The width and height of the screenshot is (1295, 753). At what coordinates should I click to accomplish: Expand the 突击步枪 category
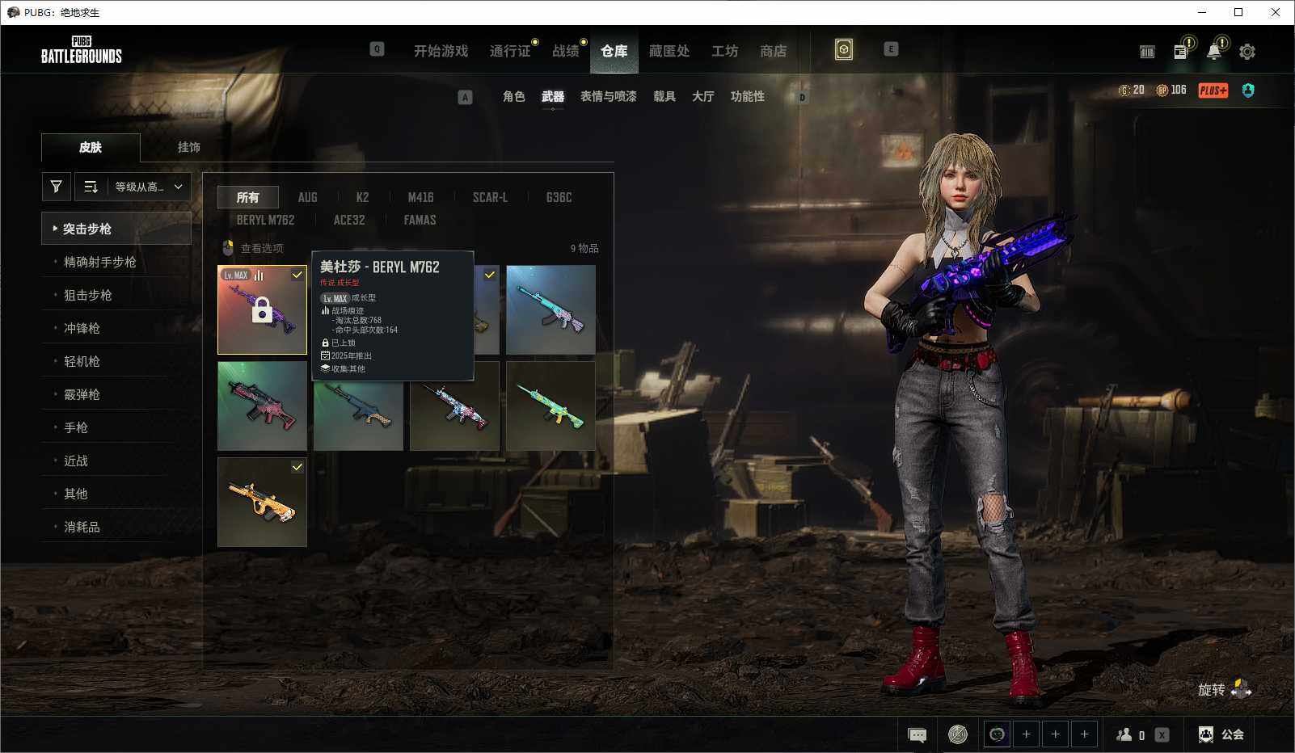click(x=116, y=229)
